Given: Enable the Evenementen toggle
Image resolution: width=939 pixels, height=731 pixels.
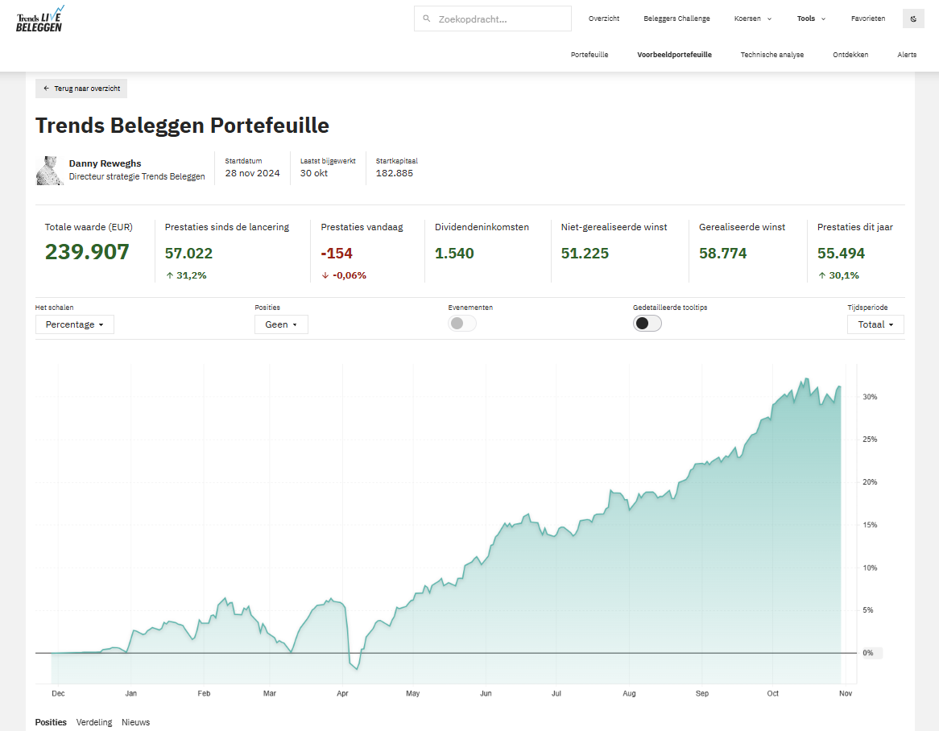Looking at the screenshot, I should [462, 324].
